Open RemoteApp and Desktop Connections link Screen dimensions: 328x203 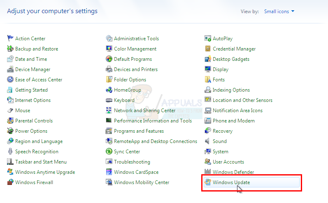(x=156, y=141)
